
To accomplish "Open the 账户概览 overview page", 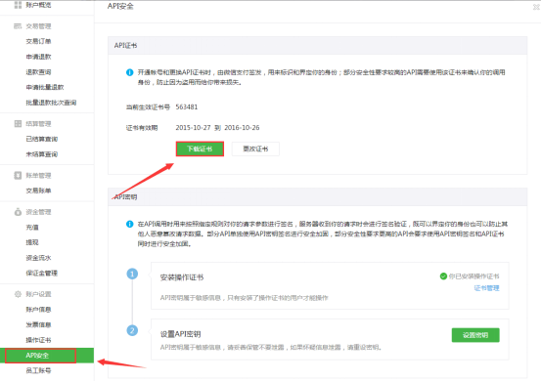I will (38, 5).
